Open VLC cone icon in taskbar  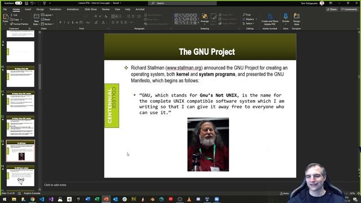(189, 199)
